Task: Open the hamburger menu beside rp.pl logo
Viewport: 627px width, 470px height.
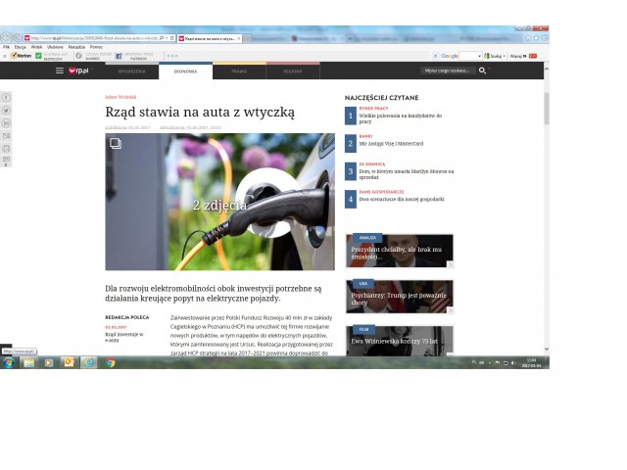Action: point(59,70)
